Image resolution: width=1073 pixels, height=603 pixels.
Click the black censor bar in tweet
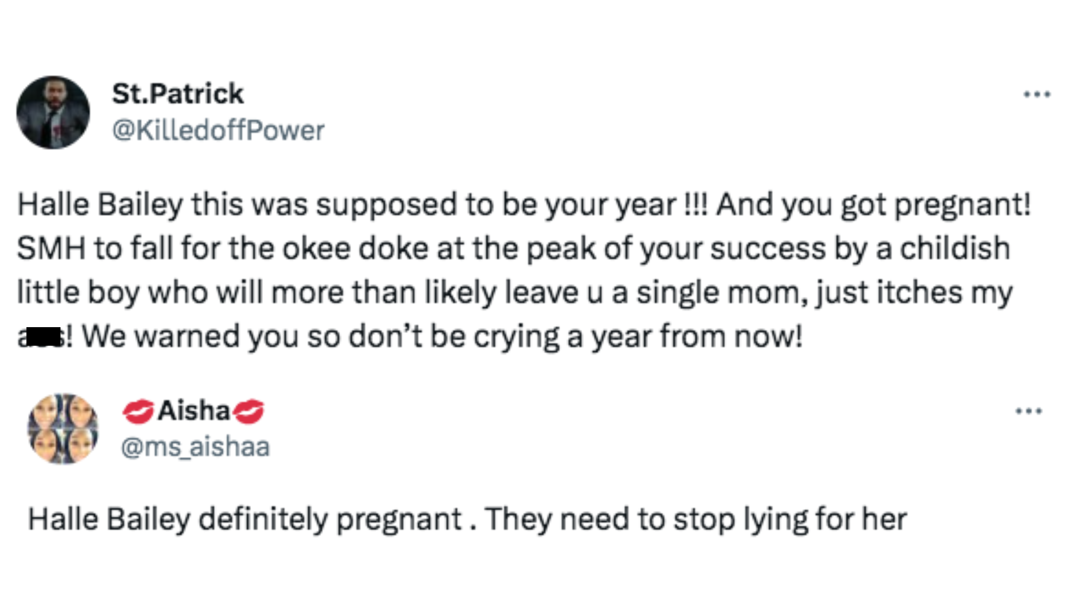(x=43, y=337)
